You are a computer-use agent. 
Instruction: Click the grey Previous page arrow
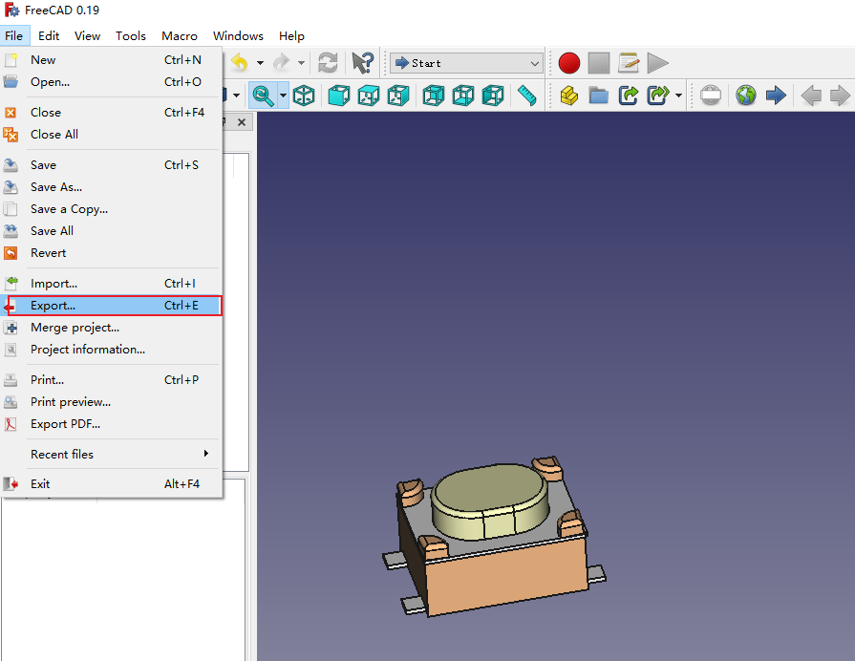[x=811, y=96]
